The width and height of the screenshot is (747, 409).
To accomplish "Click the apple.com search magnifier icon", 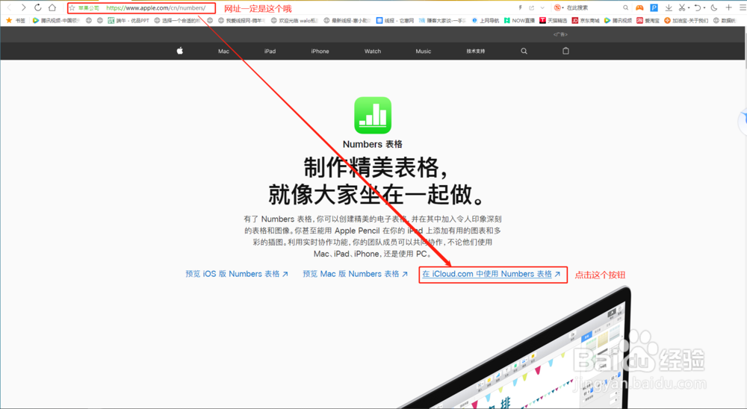I will click(x=524, y=51).
